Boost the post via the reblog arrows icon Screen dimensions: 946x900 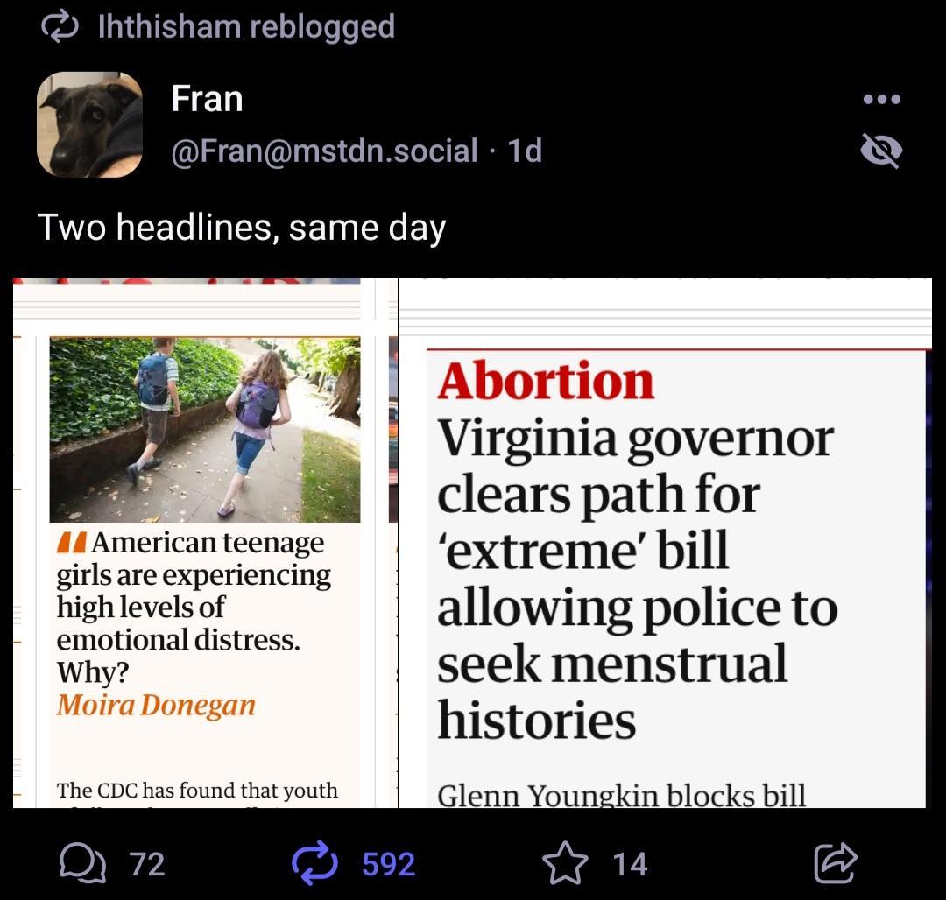315,862
